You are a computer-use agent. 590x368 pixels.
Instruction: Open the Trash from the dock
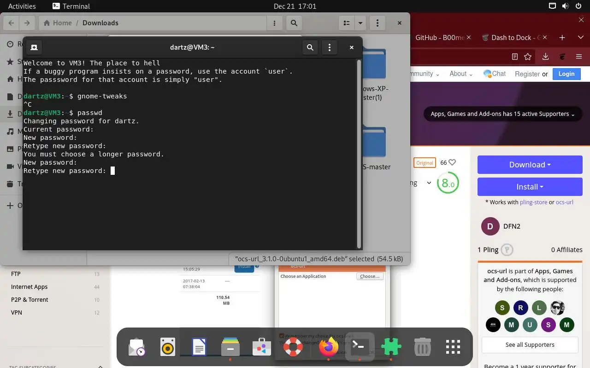(x=422, y=347)
